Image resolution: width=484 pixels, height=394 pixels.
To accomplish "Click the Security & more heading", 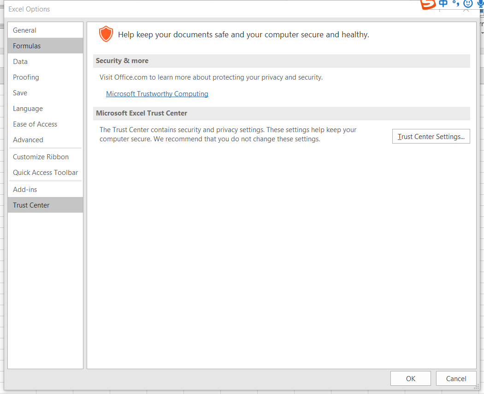I will click(x=122, y=61).
